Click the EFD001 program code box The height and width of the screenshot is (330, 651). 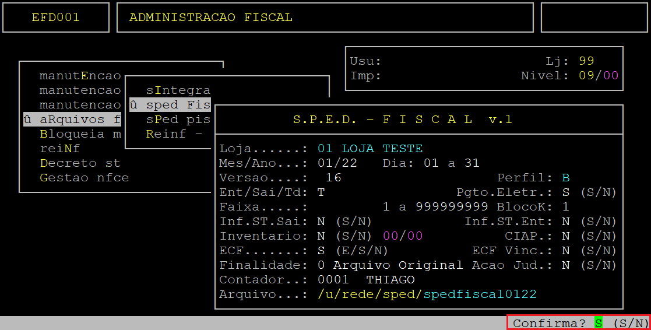55,17
